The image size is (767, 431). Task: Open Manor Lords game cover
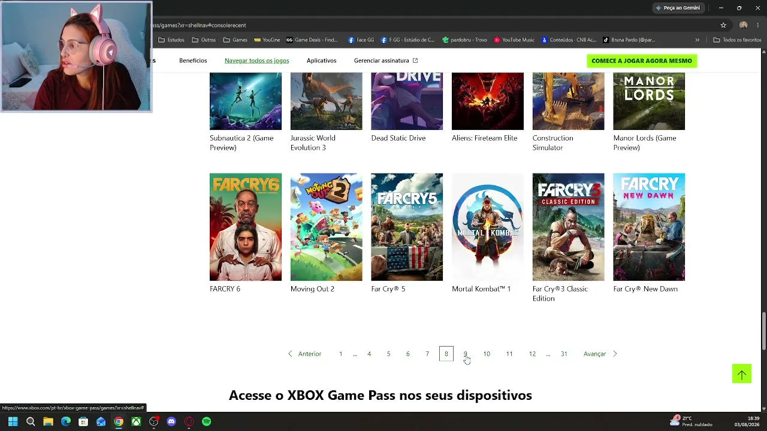649,101
